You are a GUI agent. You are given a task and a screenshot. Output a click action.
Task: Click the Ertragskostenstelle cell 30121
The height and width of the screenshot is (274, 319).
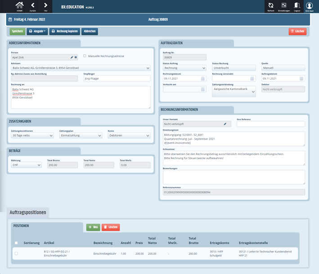265,253
